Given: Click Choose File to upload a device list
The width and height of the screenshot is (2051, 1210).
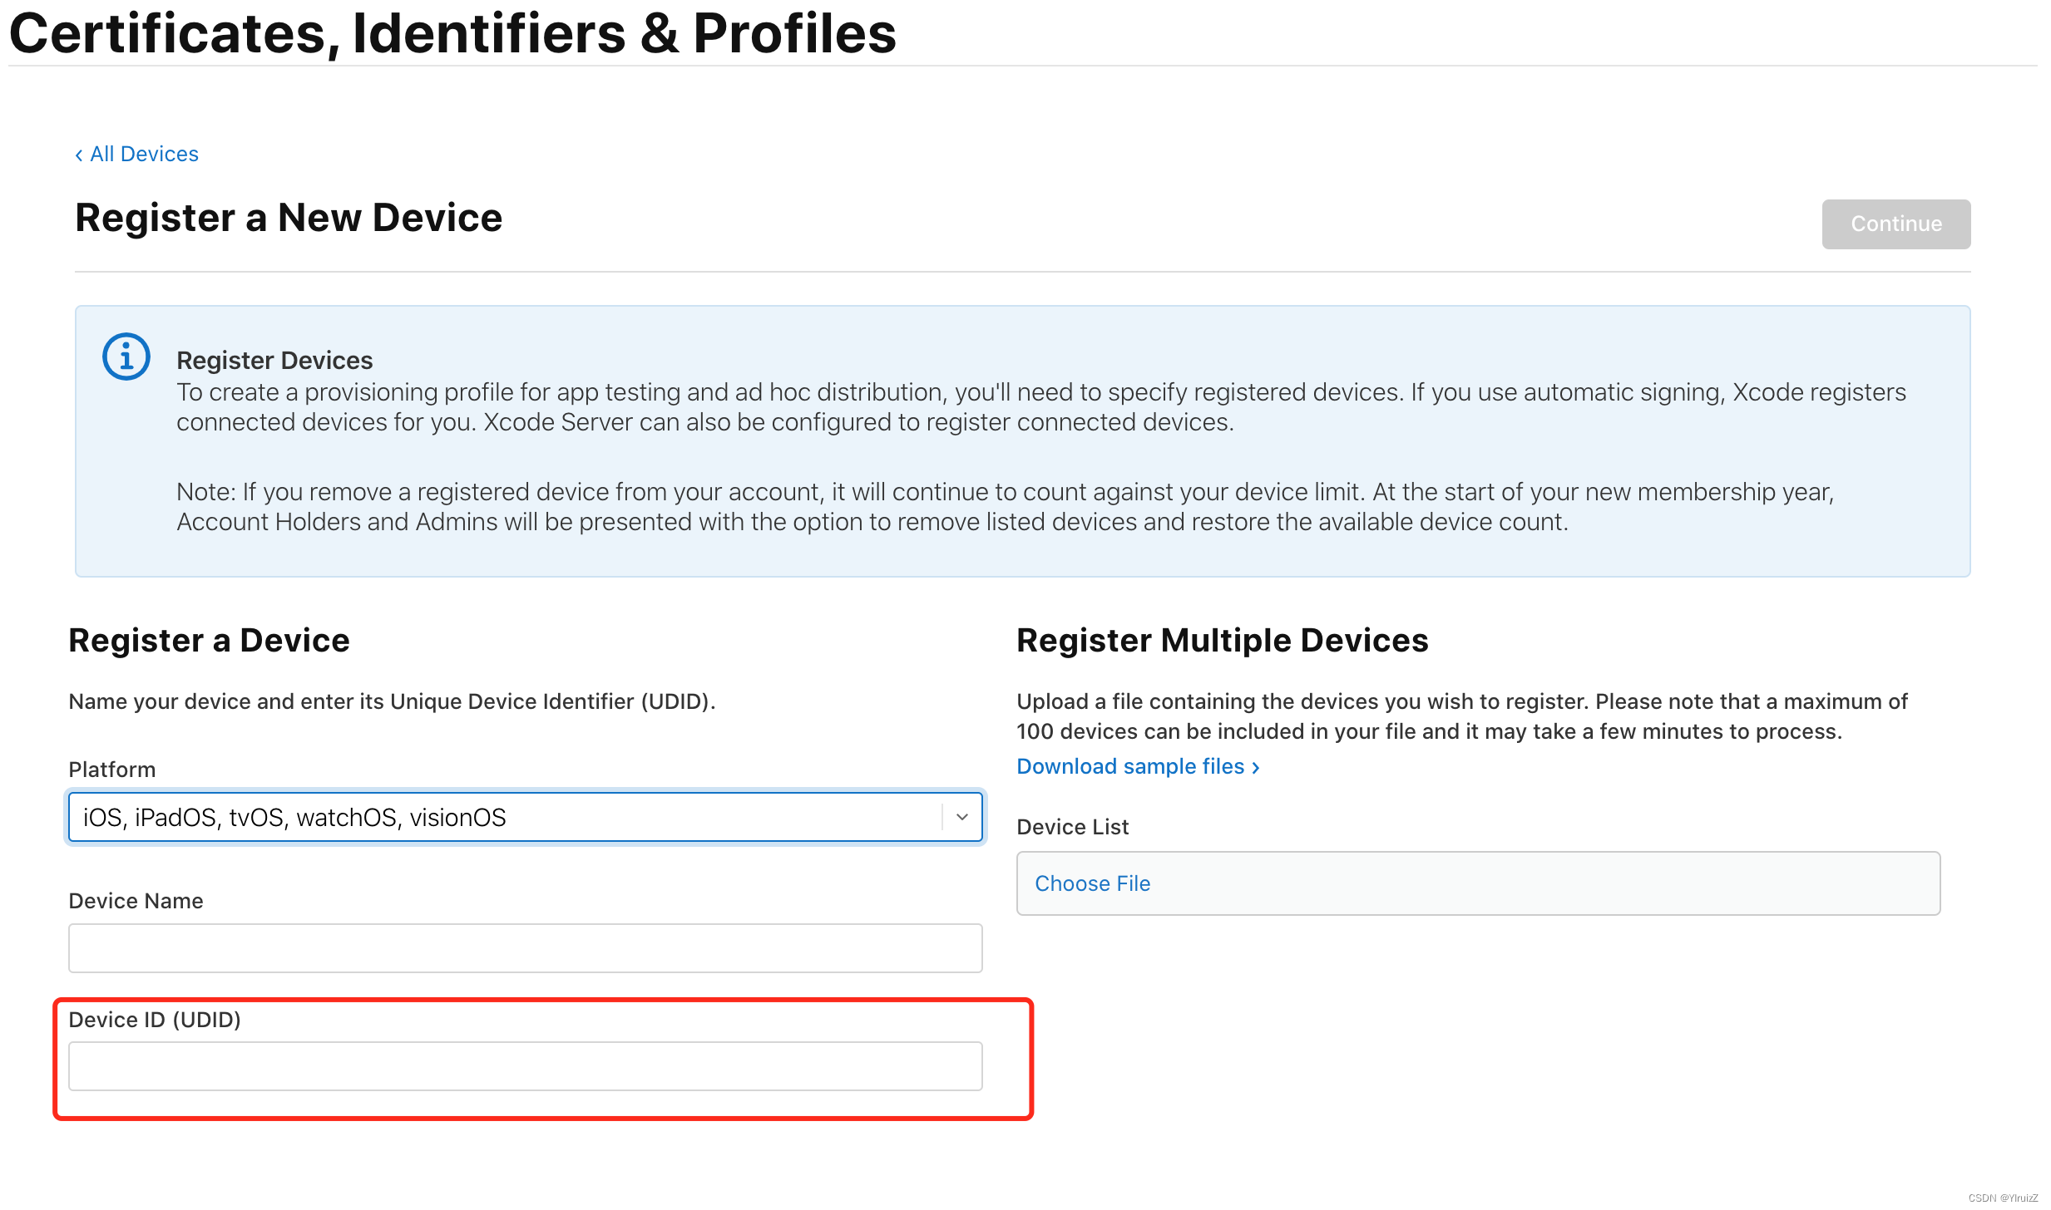Looking at the screenshot, I should tap(1092, 883).
